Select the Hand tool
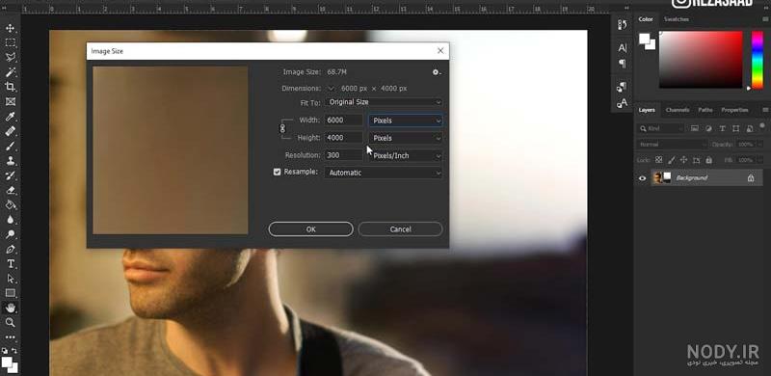 [x=11, y=309]
